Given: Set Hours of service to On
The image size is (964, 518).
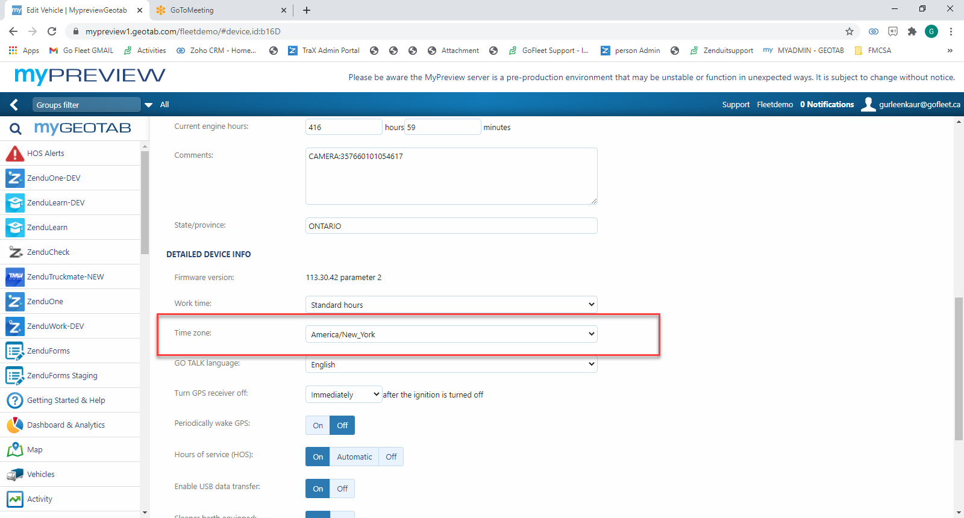Looking at the screenshot, I should coord(318,457).
